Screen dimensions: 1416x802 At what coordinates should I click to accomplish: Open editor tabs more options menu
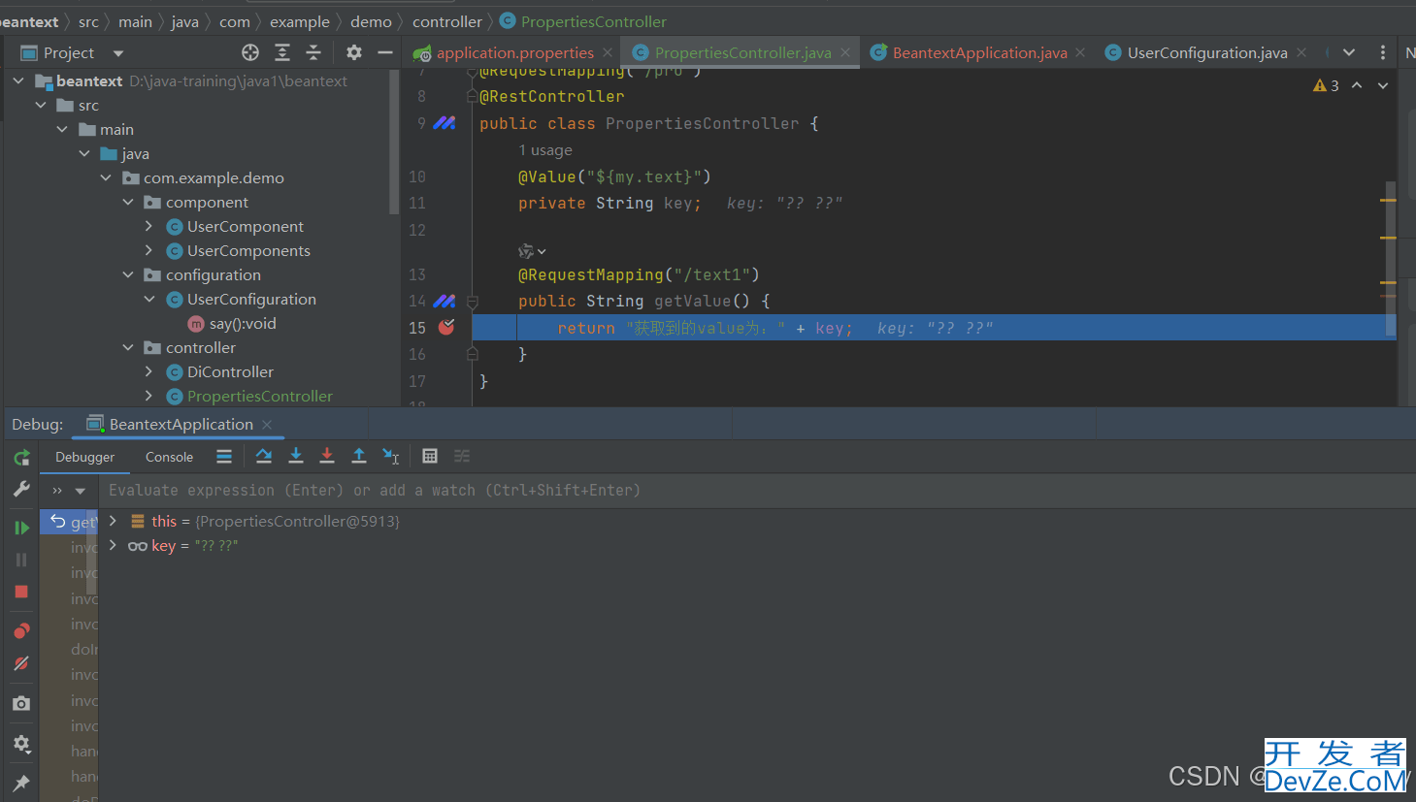pos(1383,52)
